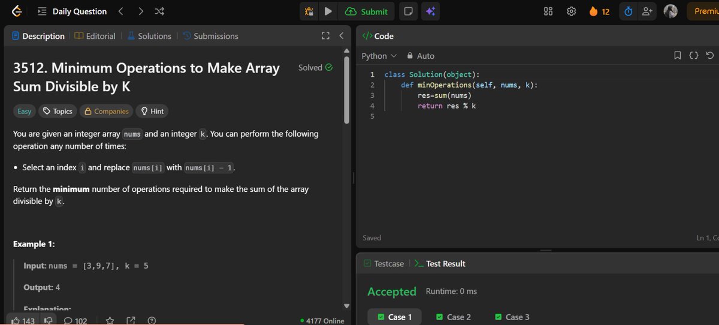Show the Topics tag

(x=58, y=111)
